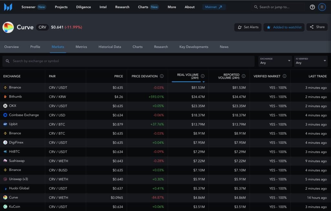Screen dimensions: 331x211
Task: Open the Exchange filter dropdown
Action: tap(274, 61)
